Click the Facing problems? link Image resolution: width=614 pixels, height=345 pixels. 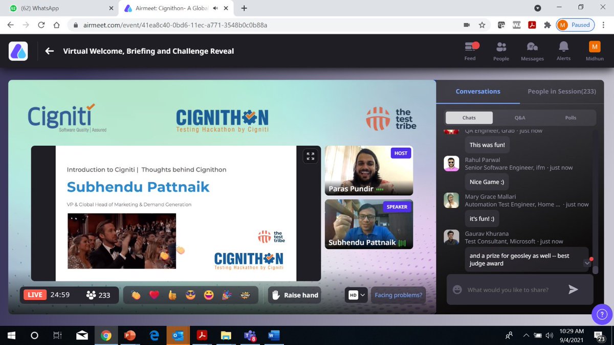pos(398,295)
